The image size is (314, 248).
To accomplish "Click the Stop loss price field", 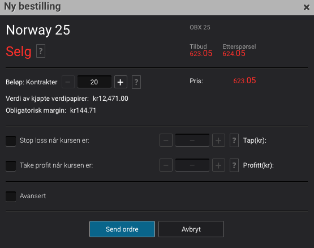I will [192, 140].
